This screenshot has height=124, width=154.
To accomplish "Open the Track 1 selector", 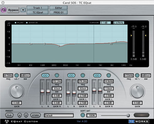I will point(38,8).
